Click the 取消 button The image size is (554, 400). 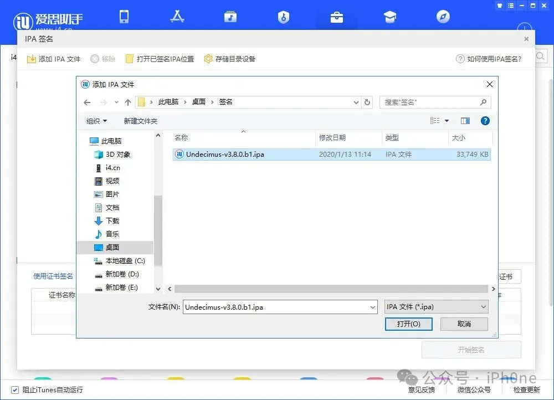coord(464,324)
